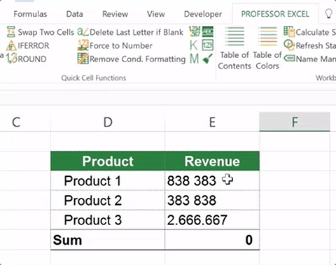The image size is (336, 265).
Task: Select the sum result cell showing 0
Action: (x=212, y=240)
